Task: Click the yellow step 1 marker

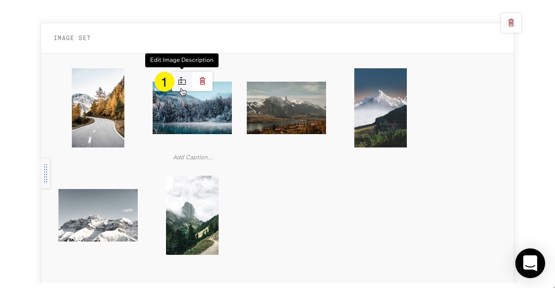Action: [x=164, y=82]
